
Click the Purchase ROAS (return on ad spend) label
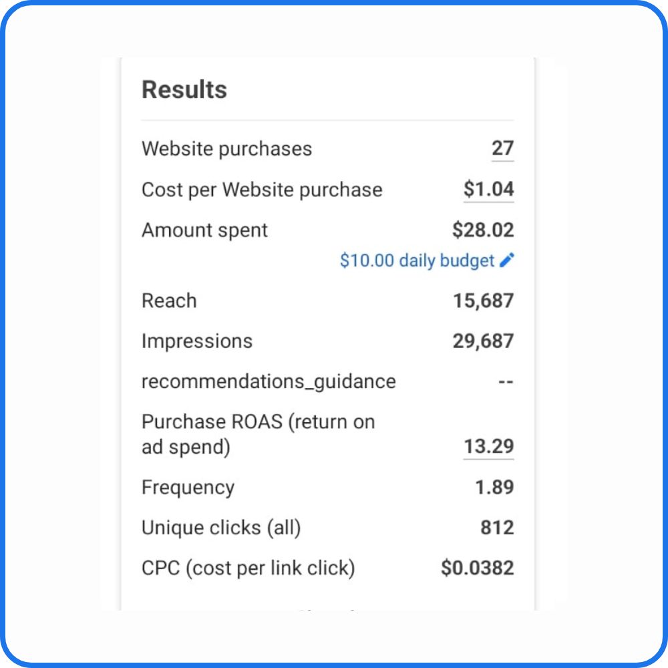[x=258, y=434]
